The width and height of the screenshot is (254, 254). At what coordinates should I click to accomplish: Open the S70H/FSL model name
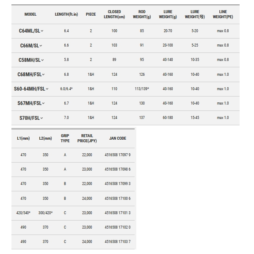click(x=30, y=118)
